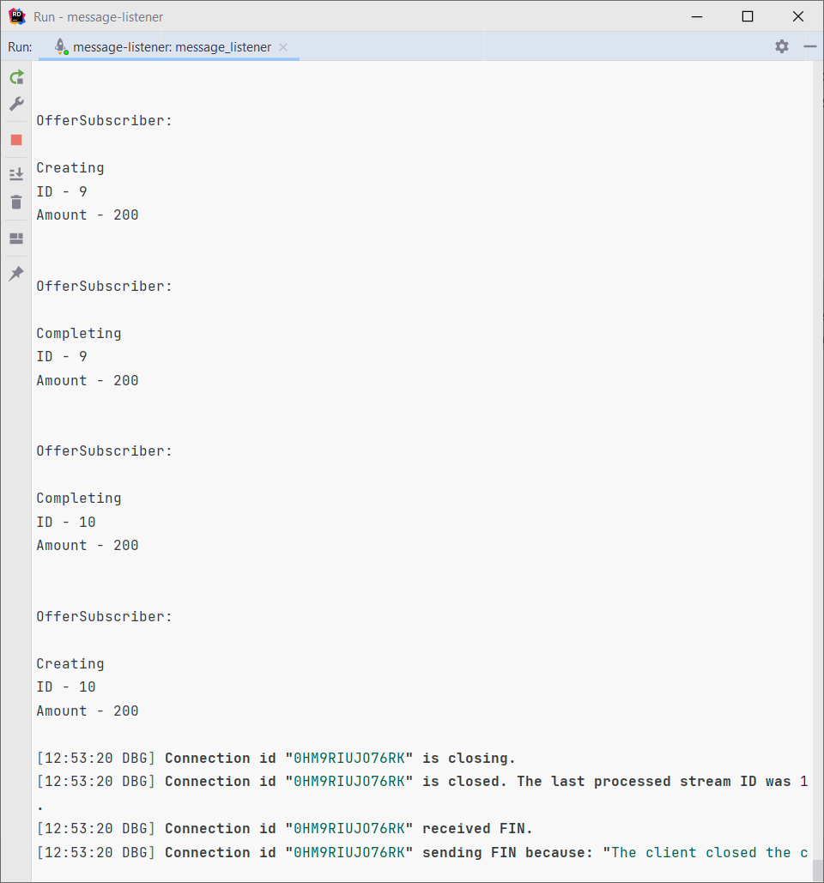Close the message_listener run tab
The height and width of the screenshot is (883, 824).
(x=283, y=47)
